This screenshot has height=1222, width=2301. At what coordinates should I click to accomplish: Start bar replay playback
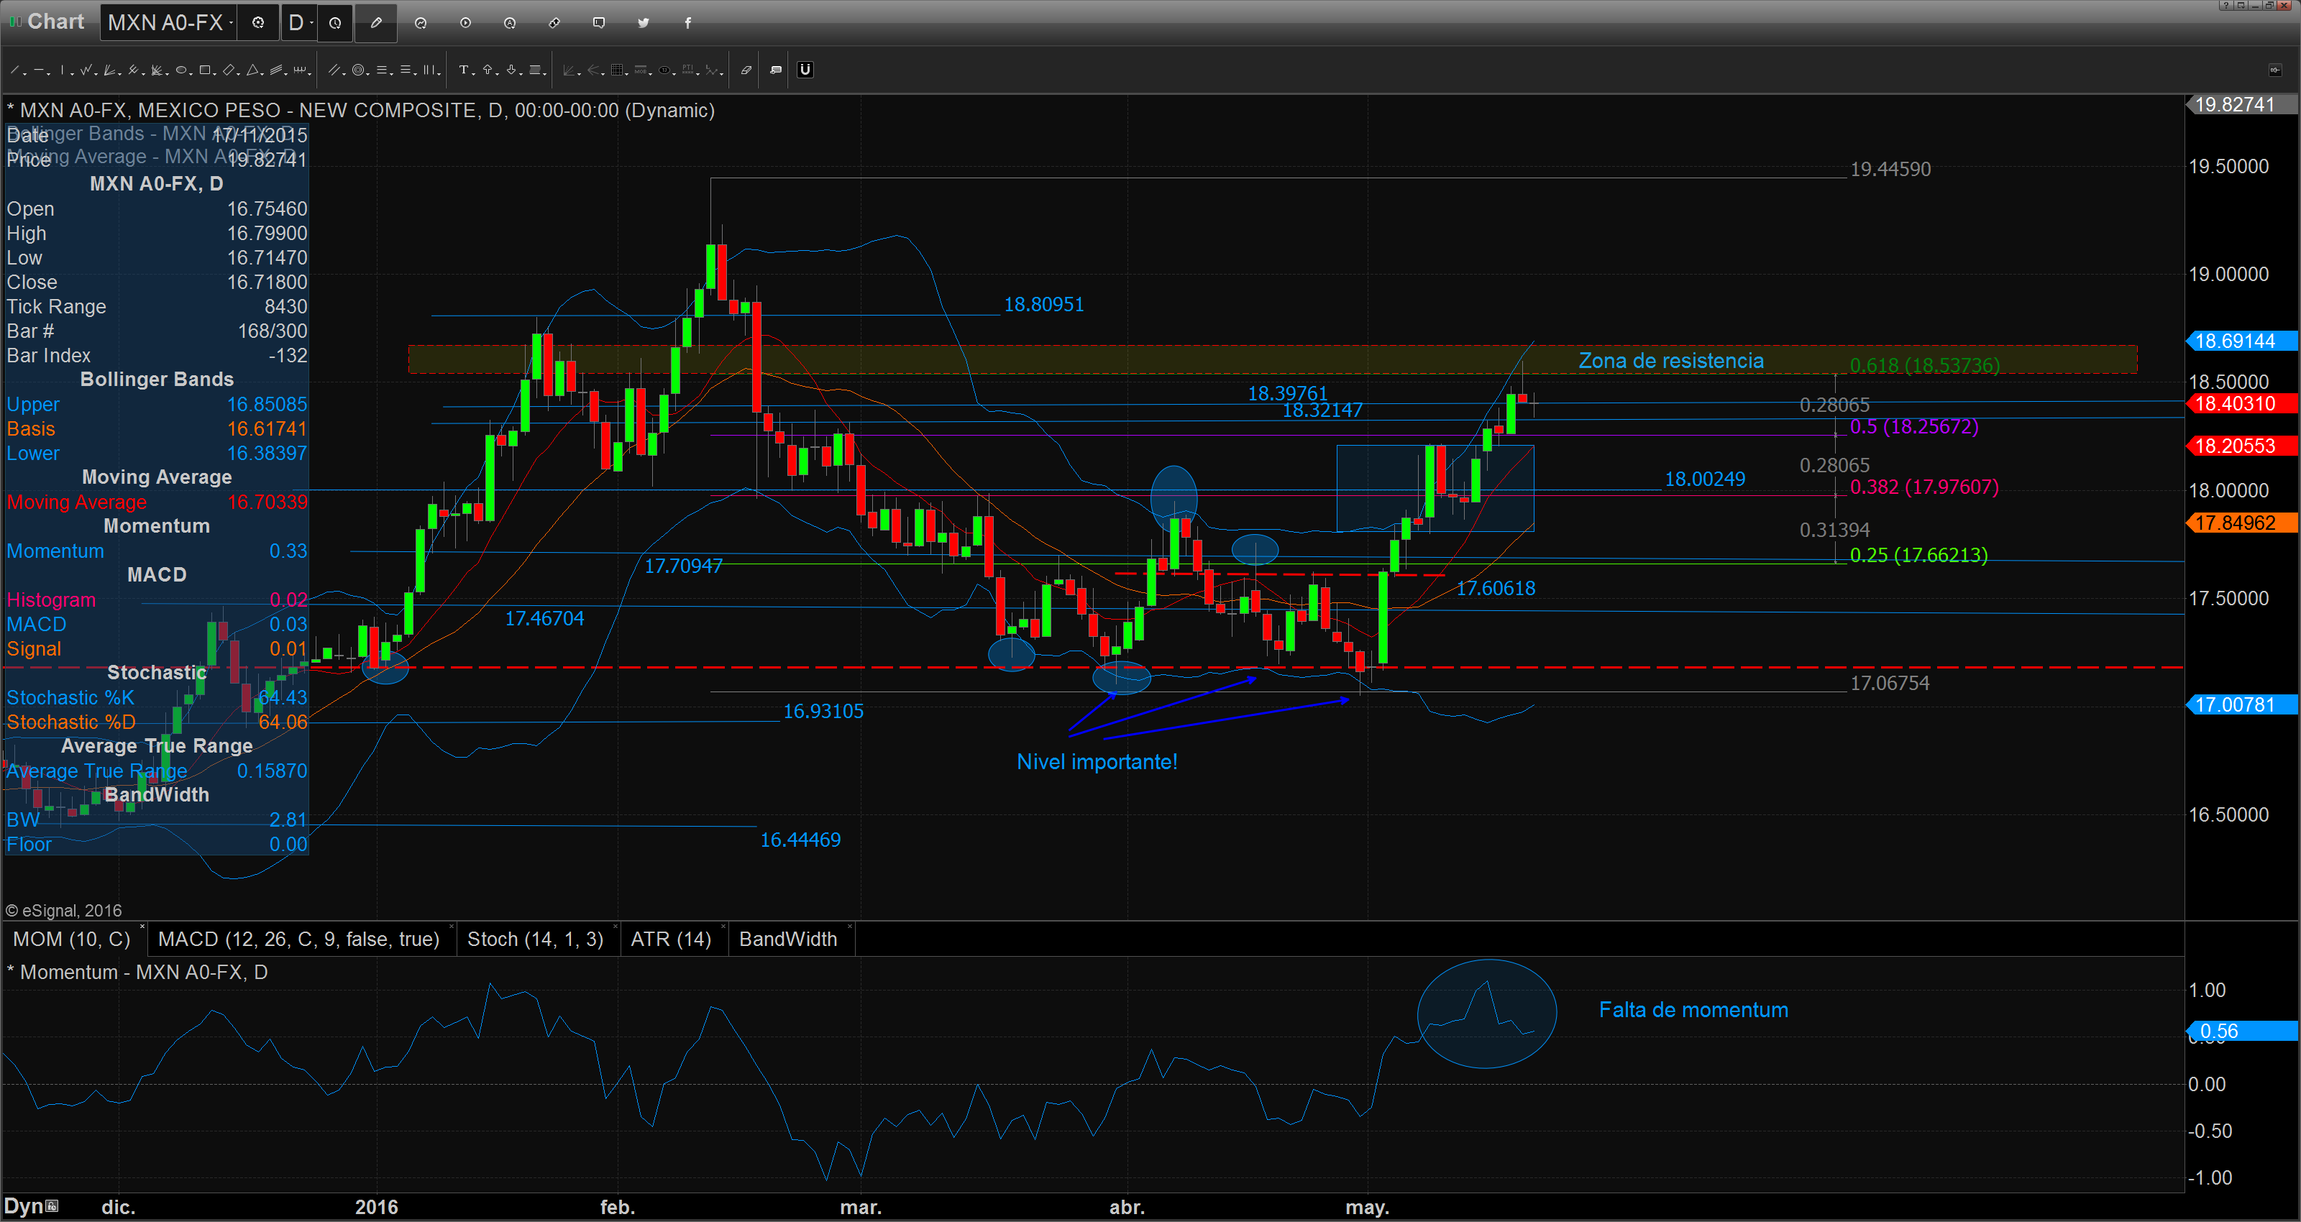pos(465,22)
